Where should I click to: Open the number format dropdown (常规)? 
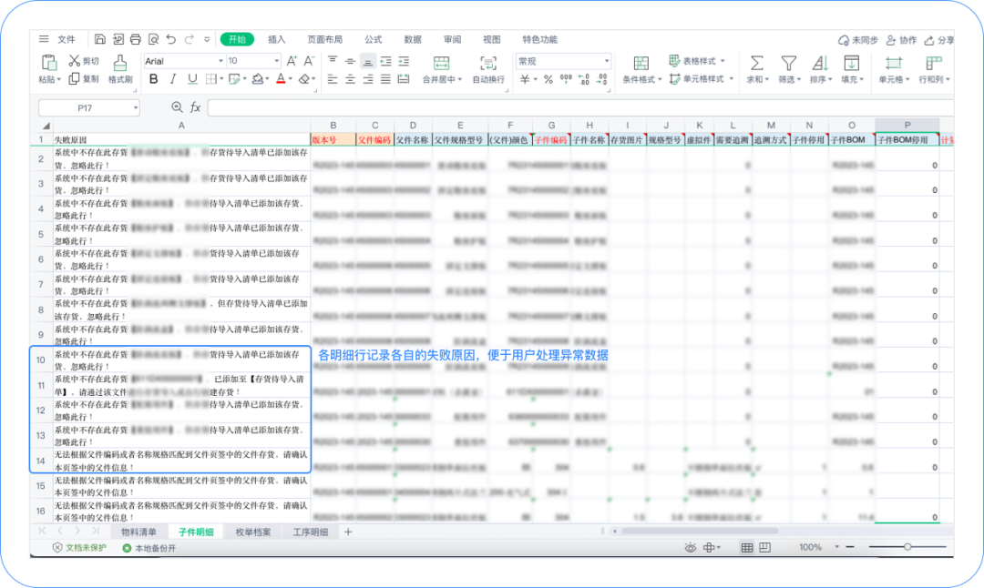pyautogui.click(x=563, y=61)
